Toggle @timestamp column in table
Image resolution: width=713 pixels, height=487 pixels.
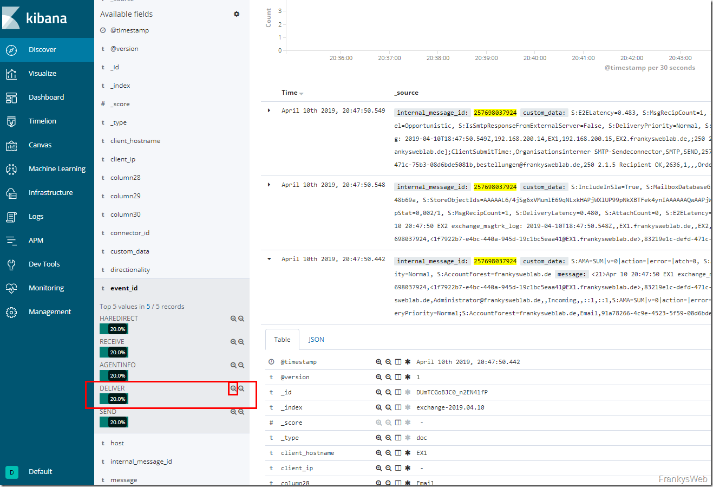[x=398, y=362]
